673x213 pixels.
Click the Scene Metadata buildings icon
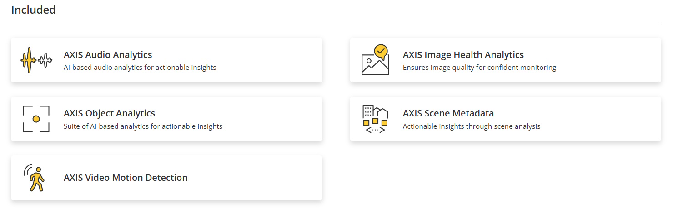pyautogui.click(x=375, y=119)
